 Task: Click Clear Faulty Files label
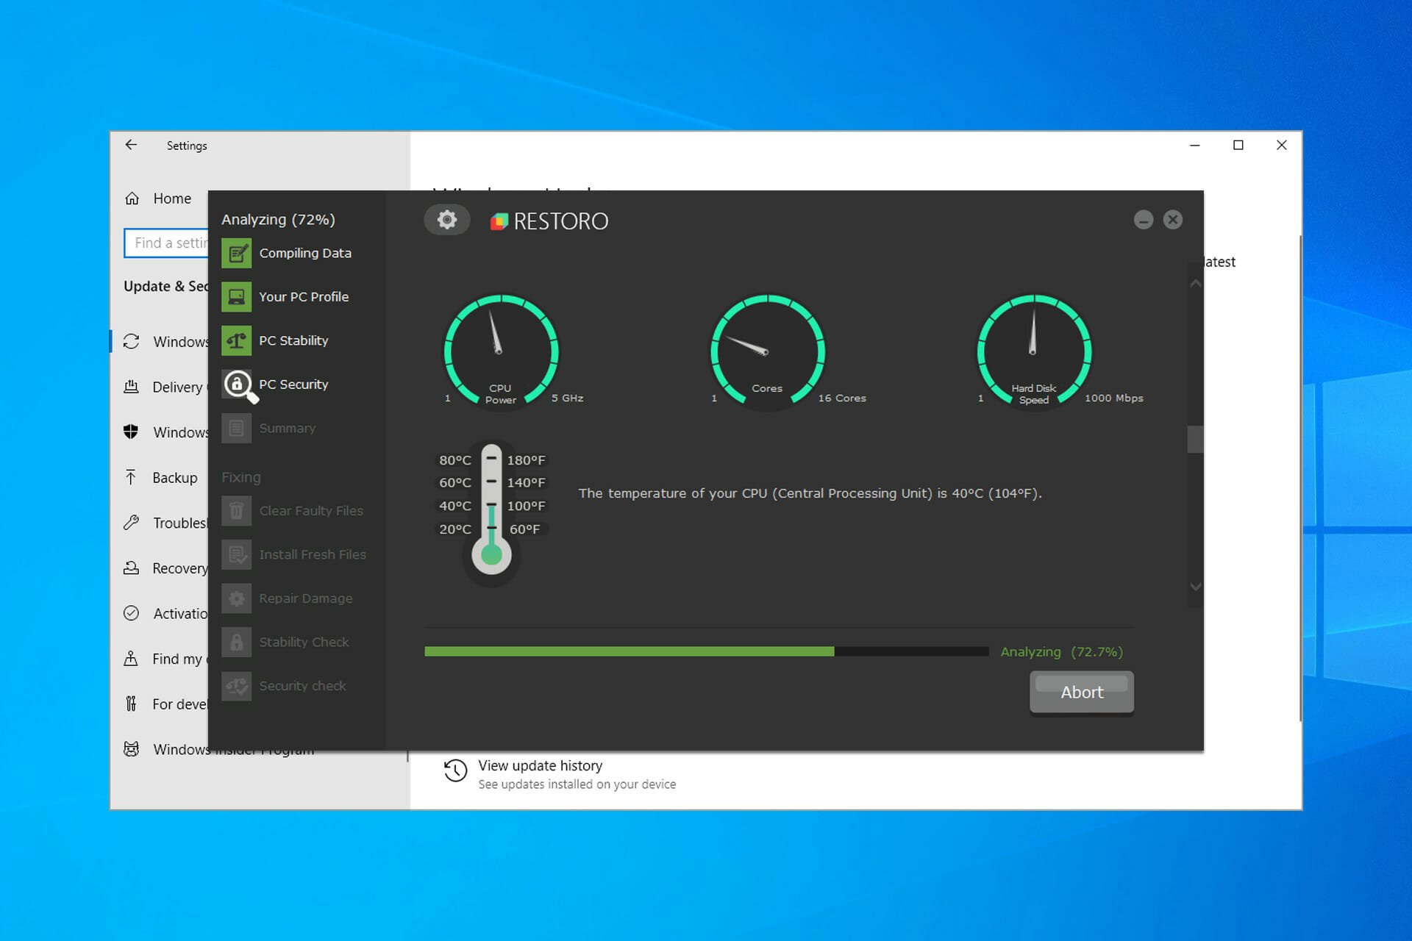(x=311, y=511)
